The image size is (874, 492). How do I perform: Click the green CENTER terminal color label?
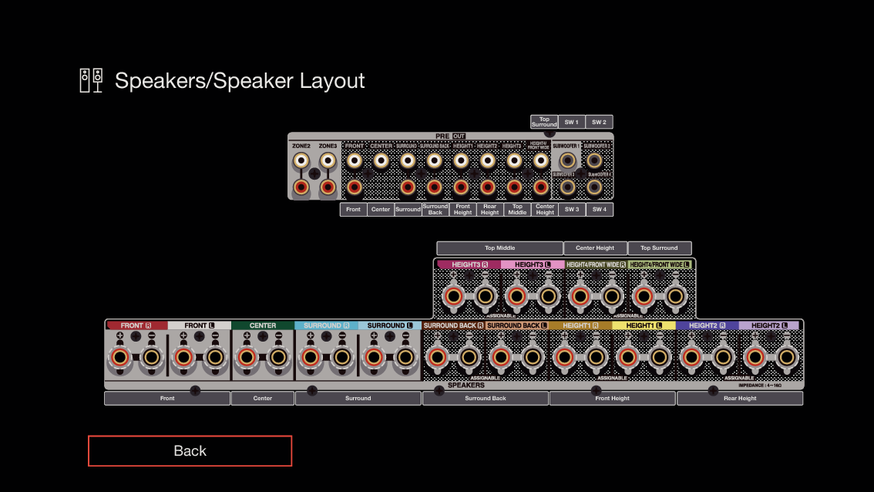(263, 325)
